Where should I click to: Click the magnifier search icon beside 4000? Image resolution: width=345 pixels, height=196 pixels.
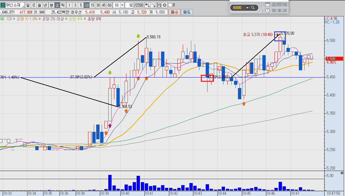click(253, 8)
